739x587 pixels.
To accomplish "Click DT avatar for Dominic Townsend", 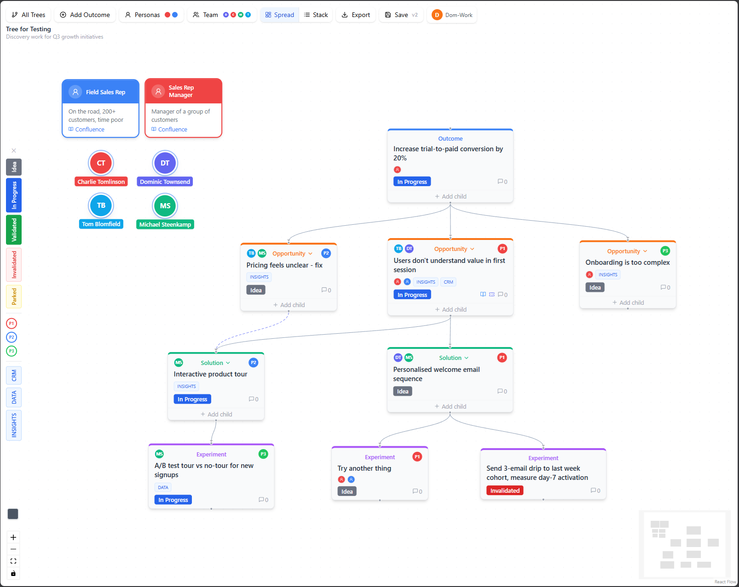I will coord(165,163).
